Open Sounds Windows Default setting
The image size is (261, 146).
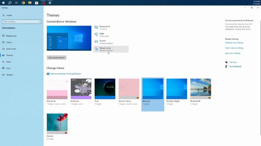pyautogui.click(x=111, y=42)
